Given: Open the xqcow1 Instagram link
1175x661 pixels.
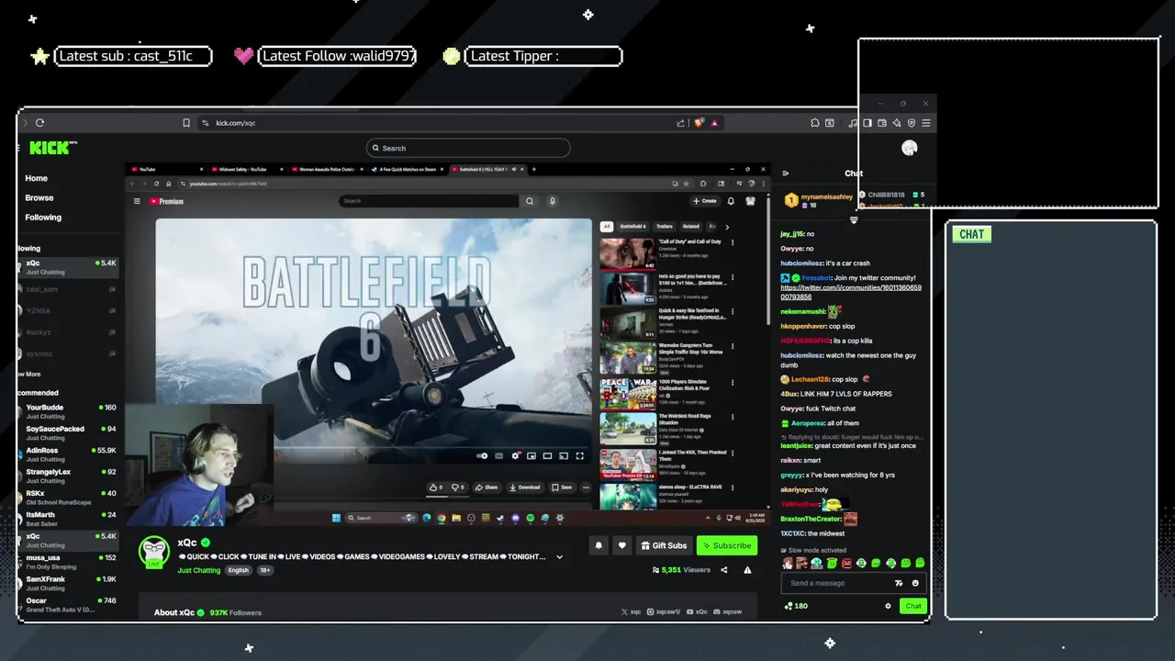Looking at the screenshot, I should tap(663, 611).
